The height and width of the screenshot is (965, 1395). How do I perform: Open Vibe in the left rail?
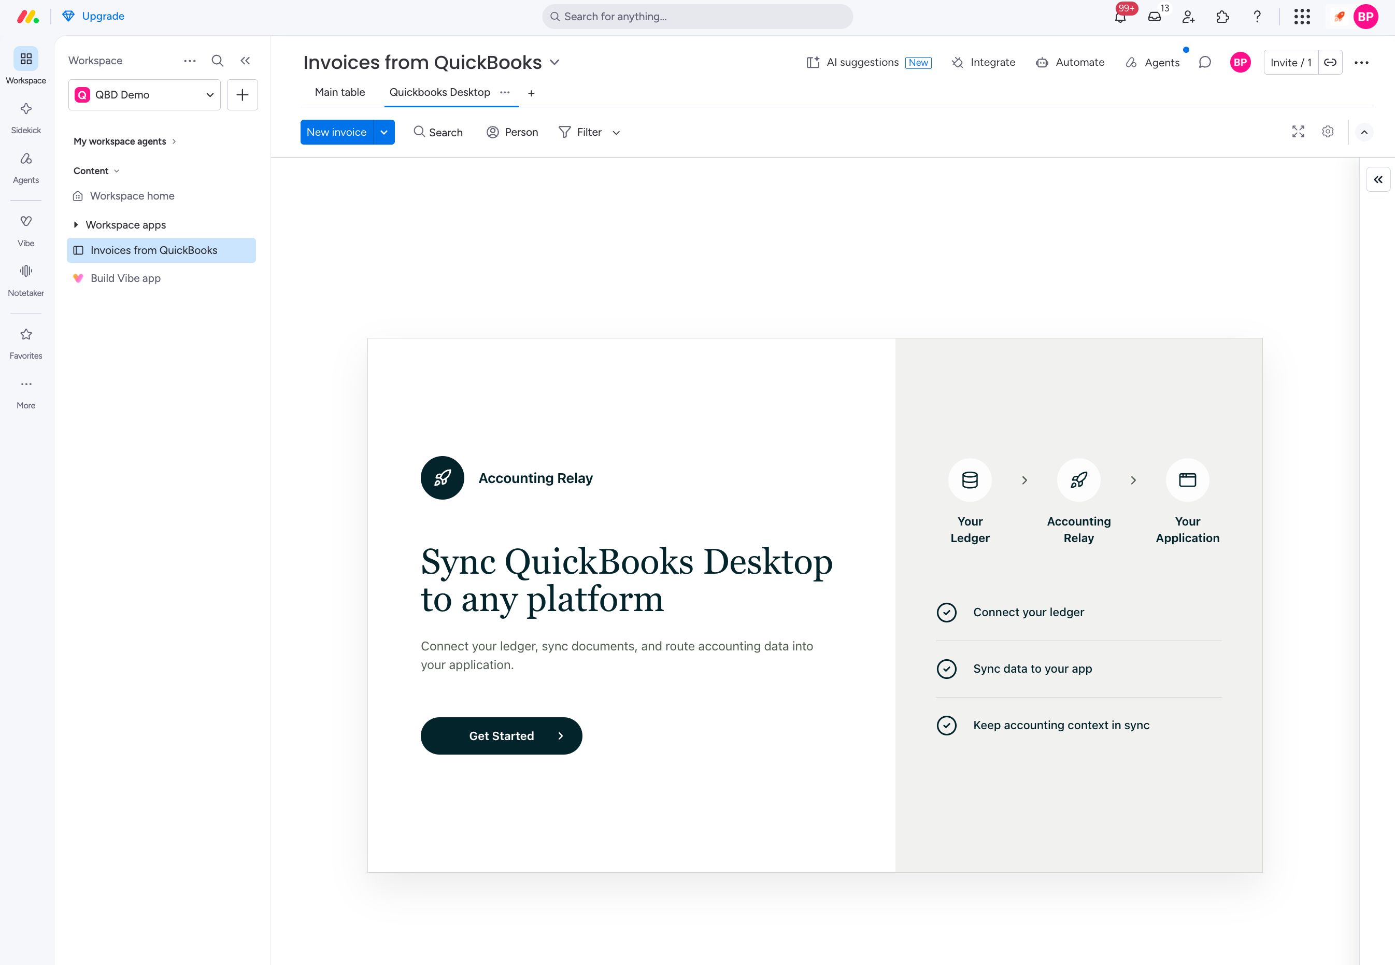point(26,230)
